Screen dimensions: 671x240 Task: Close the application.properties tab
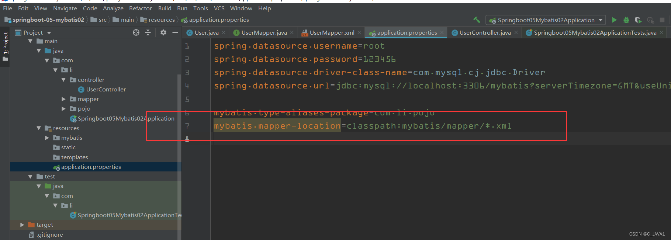(442, 33)
